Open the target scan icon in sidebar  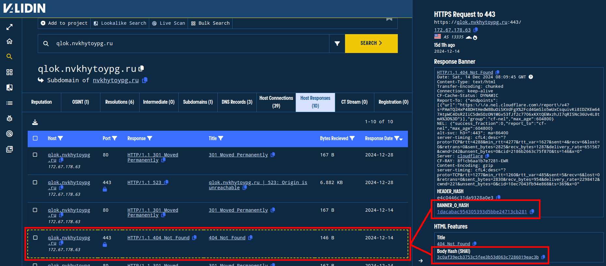(9, 134)
